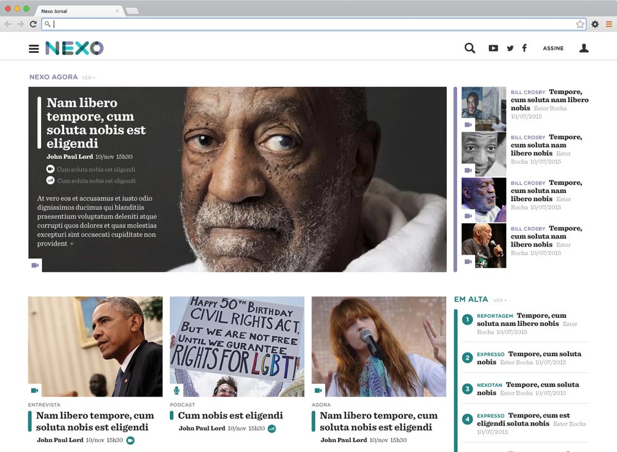Click the ASSINE subscribe link

click(553, 49)
